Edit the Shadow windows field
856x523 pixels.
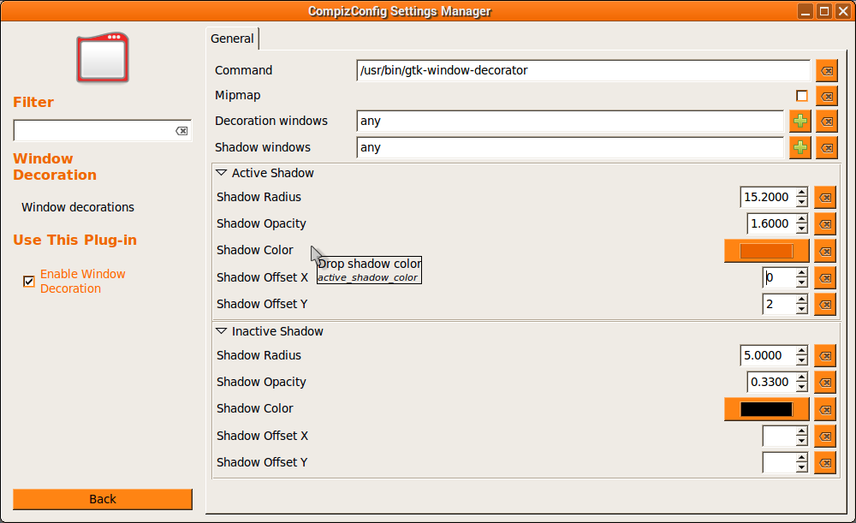click(x=570, y=147)
